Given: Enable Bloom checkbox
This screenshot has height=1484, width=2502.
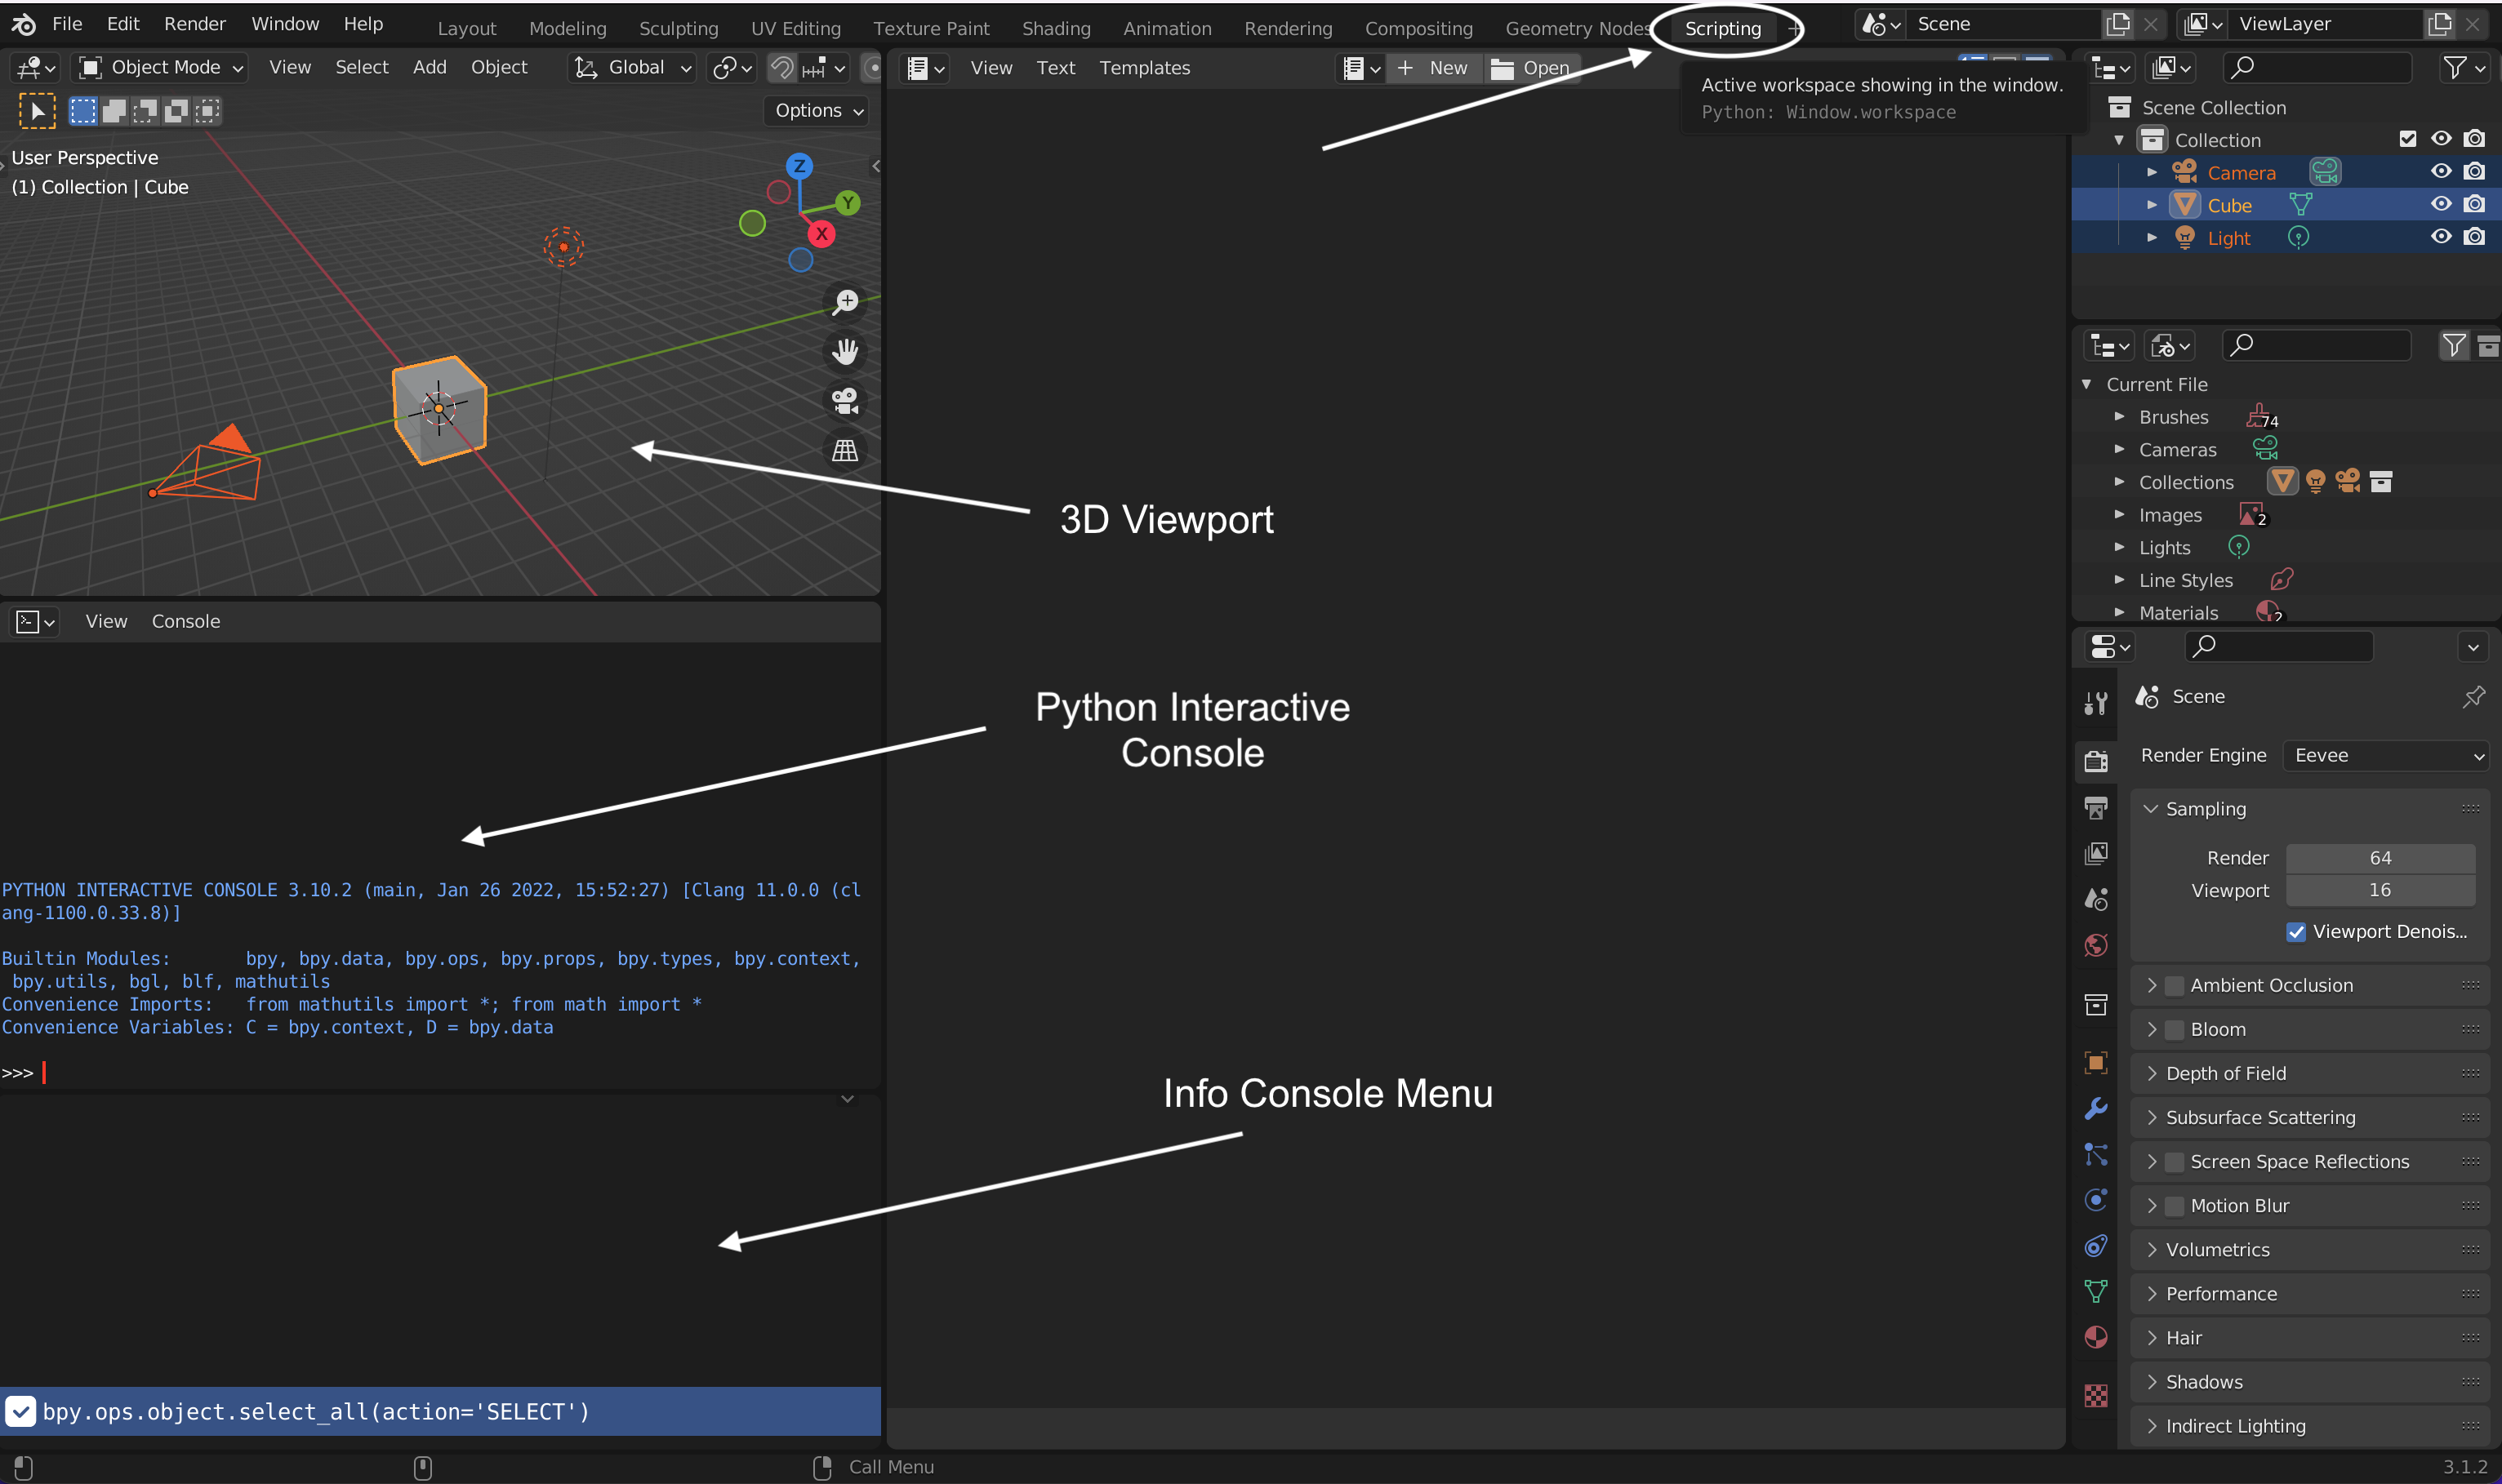Looking at the screenshot, I should click(x=2174, y=1030).
